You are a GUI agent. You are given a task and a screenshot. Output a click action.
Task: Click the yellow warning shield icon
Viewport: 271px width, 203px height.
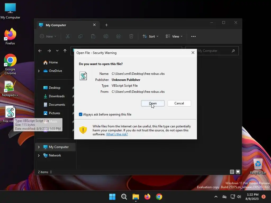point(83,130)
